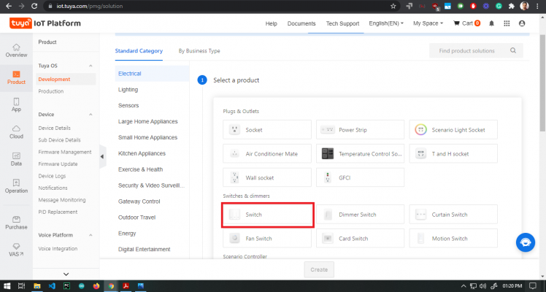This screenshot has width=546, height=292.
Task: Select the Scenario Light Socket product
Action: (453, 130)
